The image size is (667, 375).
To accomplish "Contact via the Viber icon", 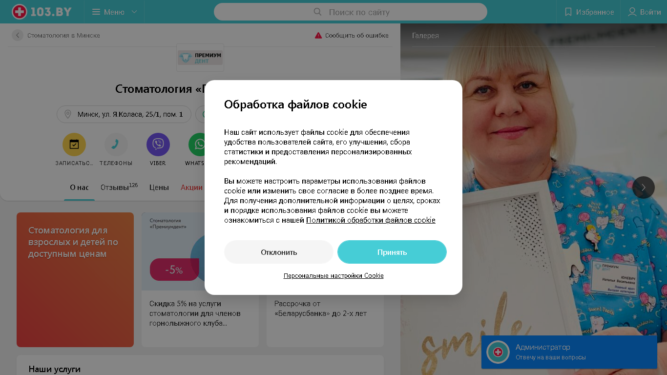I will (x=158, y=145).
